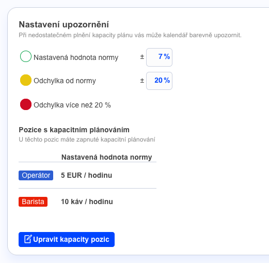Screen dimensions: 269x263
Task: Click the ± sign beside 7 % field
Action: (142, 57)
